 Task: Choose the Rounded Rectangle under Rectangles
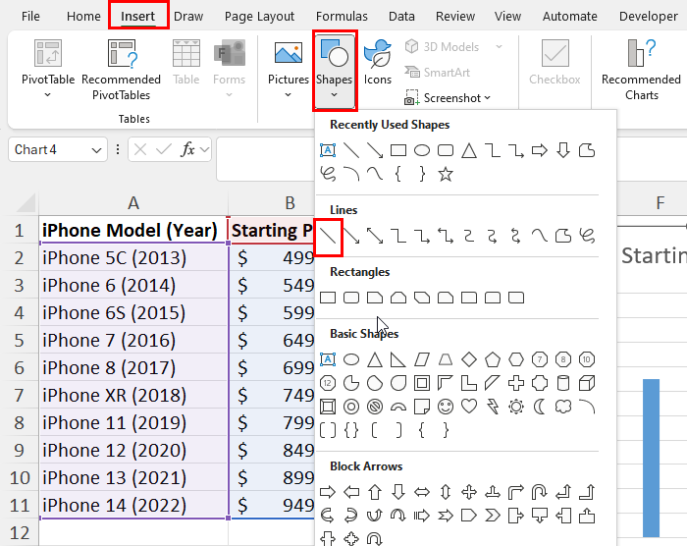click(x=351, y=298)
